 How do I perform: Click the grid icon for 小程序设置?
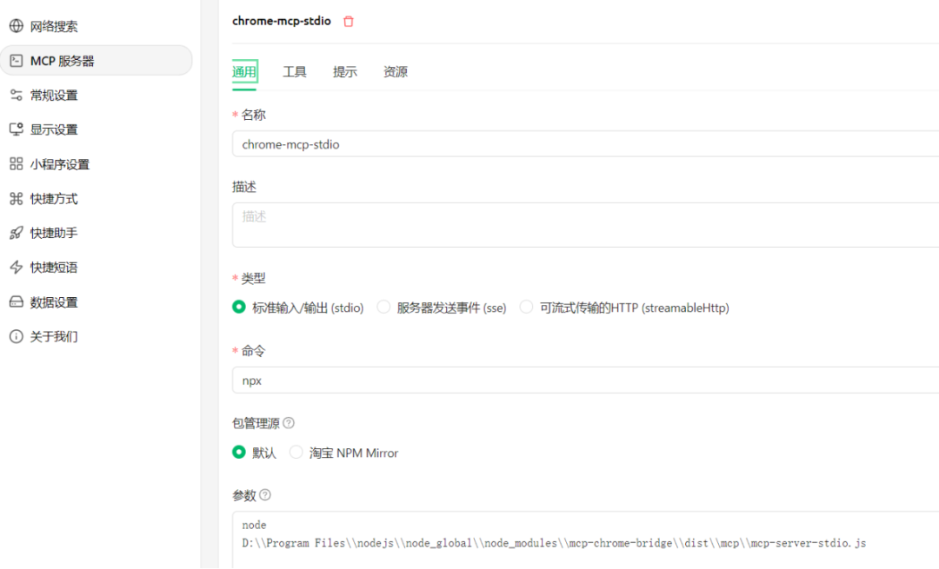coord(17,164)
